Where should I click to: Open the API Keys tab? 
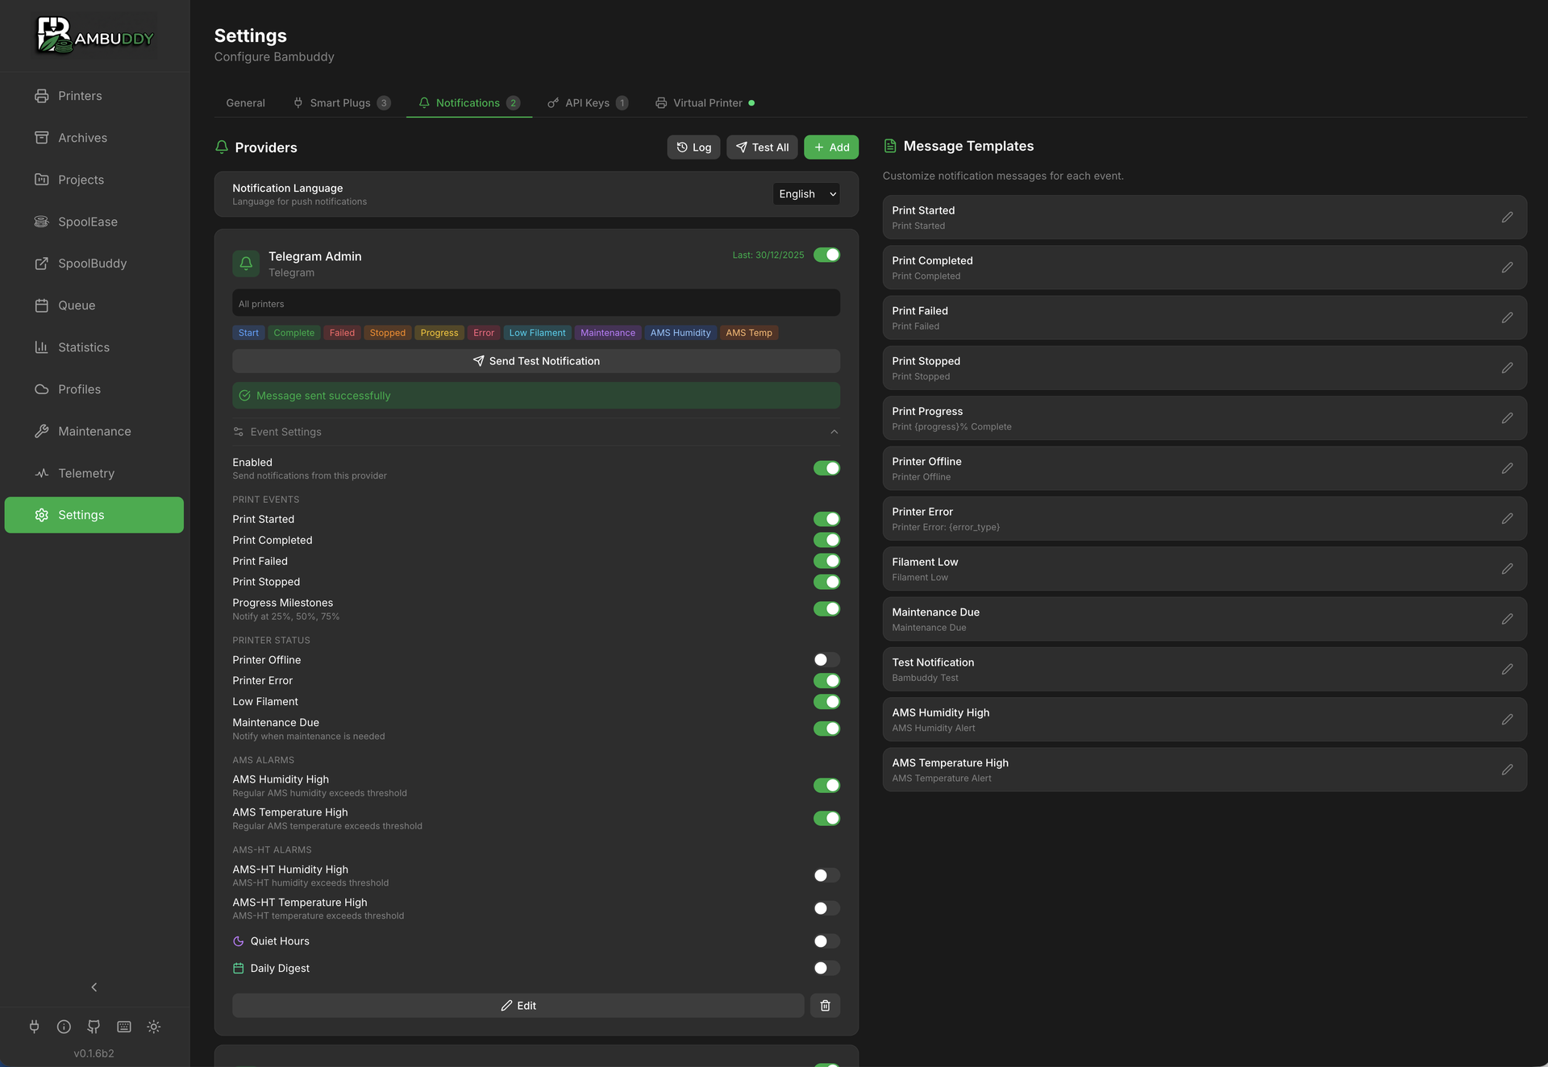click(587, 102)
